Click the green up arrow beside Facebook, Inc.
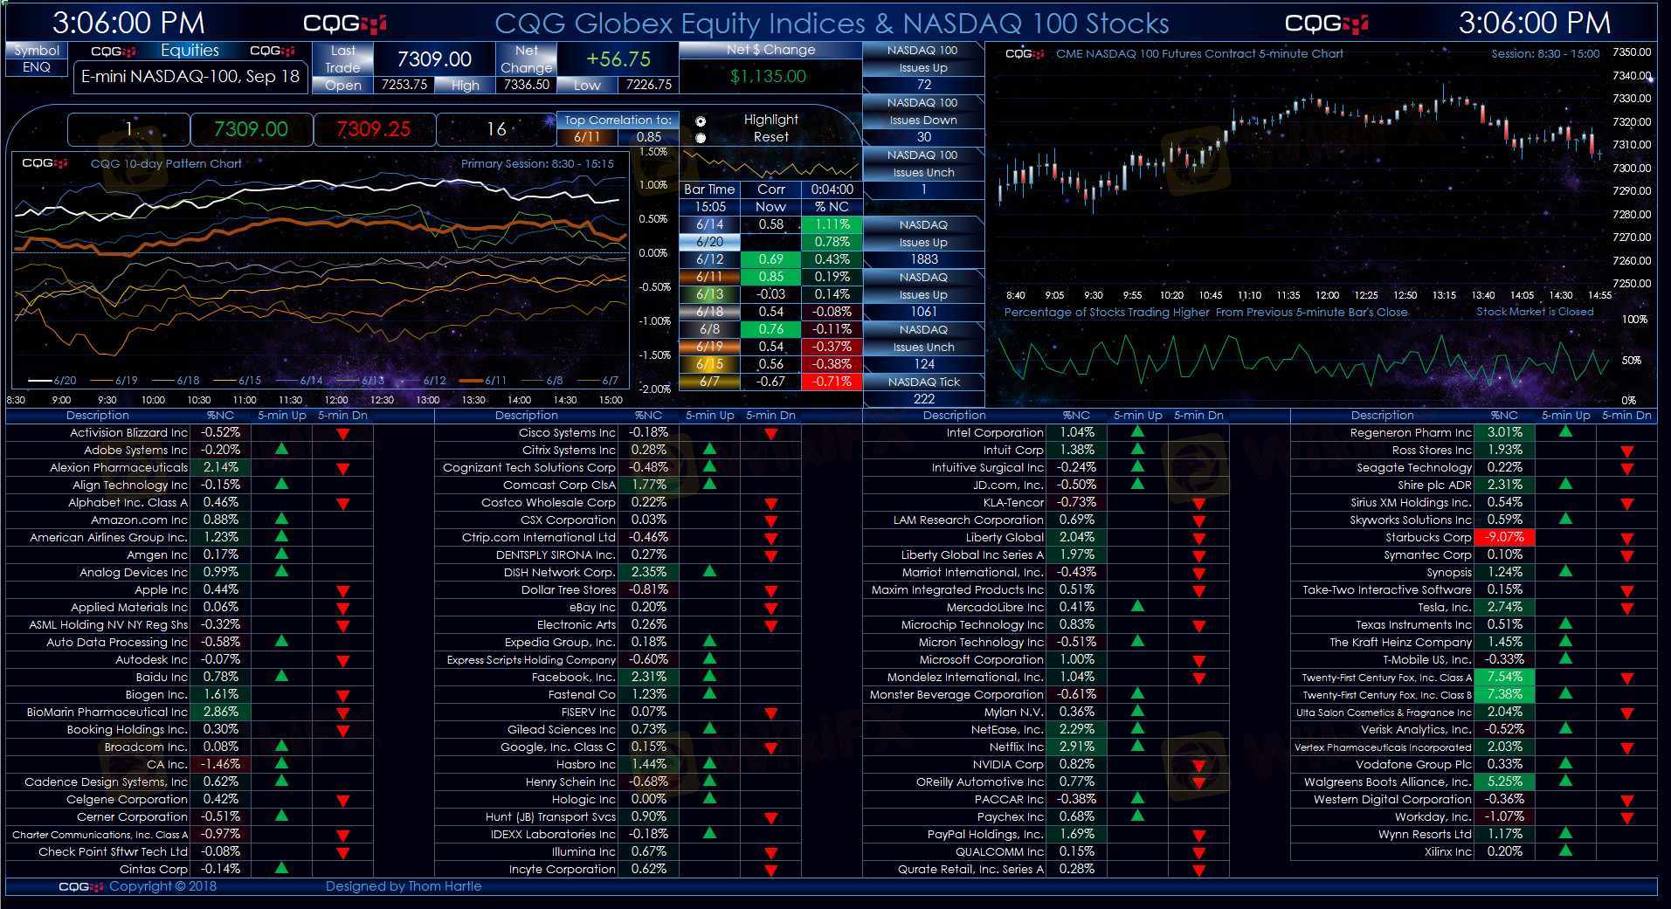The height and width of the screenshot is (909, 1671). (x=709, y=676)
